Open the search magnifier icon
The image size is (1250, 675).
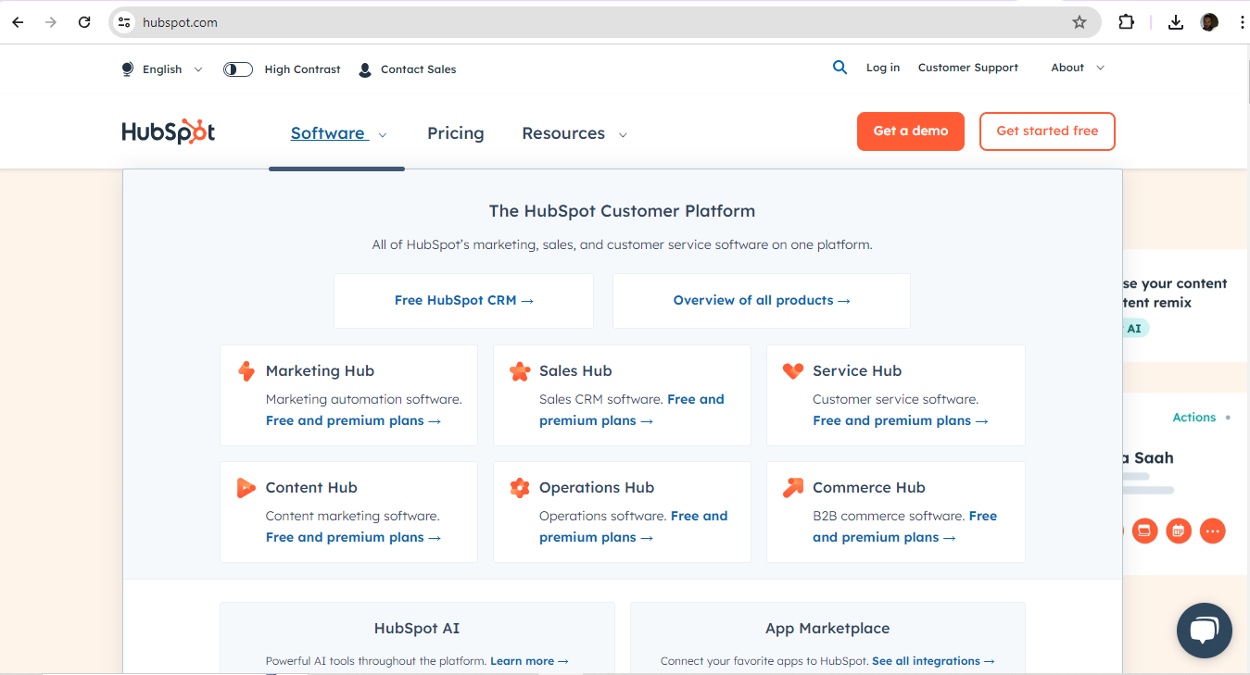pos(840,67)
